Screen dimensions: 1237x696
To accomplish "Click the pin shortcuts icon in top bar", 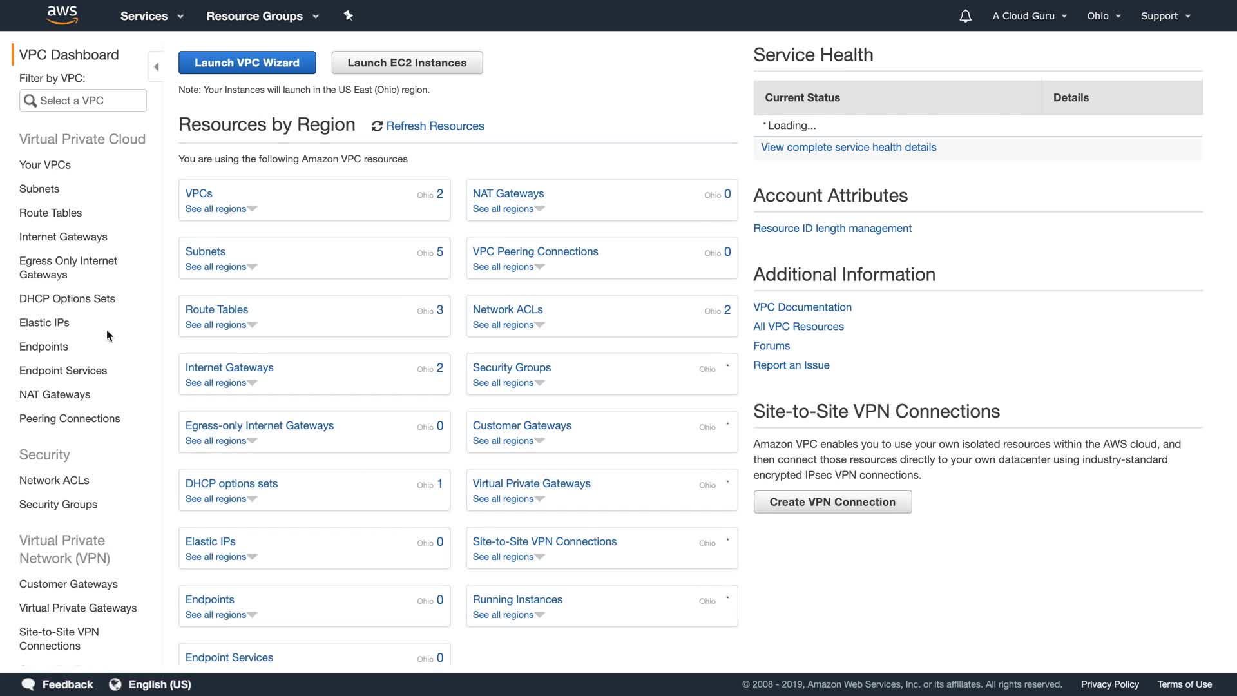I will (x=348, y=15).
